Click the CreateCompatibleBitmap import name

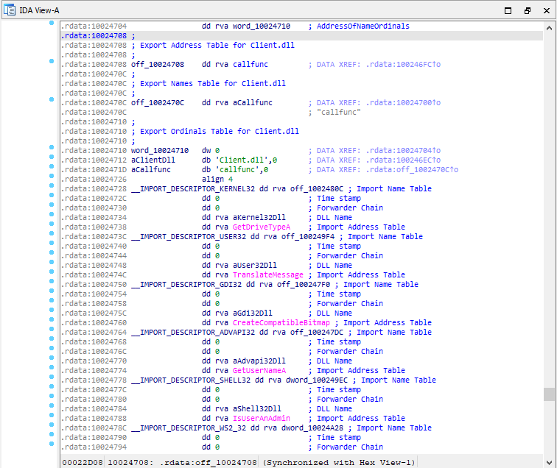click(281, 323)
